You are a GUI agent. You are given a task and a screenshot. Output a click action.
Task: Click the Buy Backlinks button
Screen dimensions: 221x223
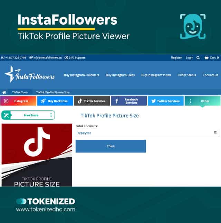[x=55, y=101]
